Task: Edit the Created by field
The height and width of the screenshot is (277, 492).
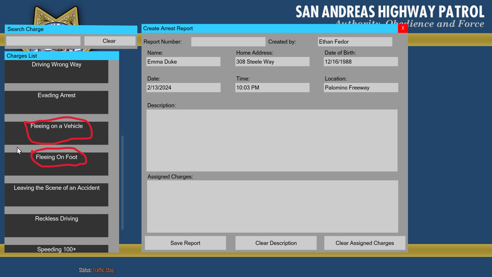Action: 355,42
